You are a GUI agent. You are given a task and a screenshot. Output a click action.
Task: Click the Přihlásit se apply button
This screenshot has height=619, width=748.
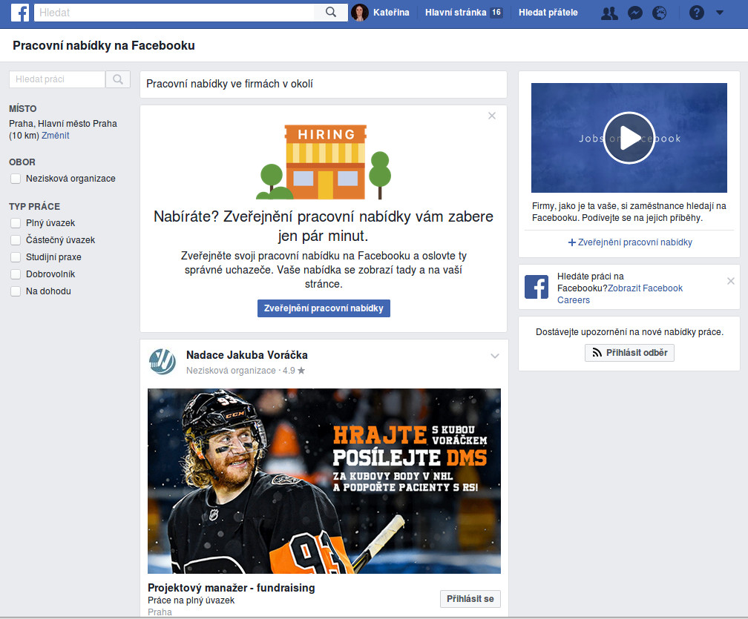470,599
